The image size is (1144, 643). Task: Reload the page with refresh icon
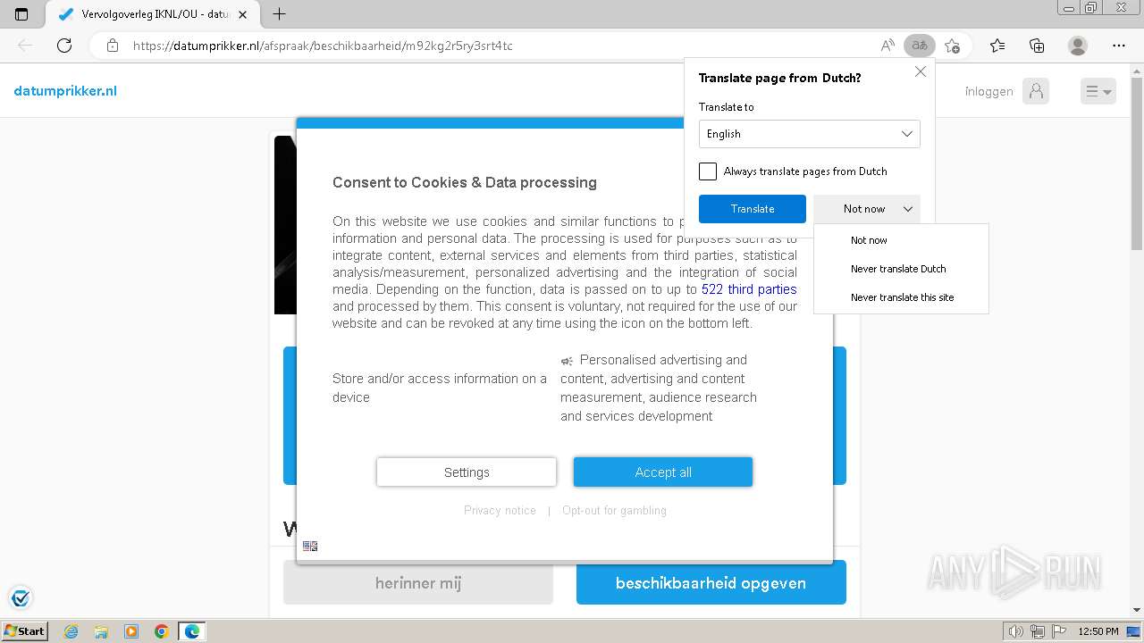coord(64,46)
